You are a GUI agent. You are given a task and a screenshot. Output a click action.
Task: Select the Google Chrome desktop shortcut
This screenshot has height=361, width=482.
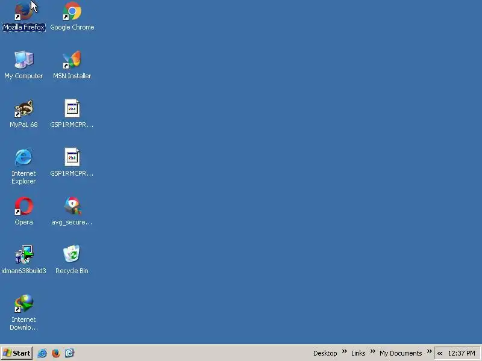coord(72,16)
